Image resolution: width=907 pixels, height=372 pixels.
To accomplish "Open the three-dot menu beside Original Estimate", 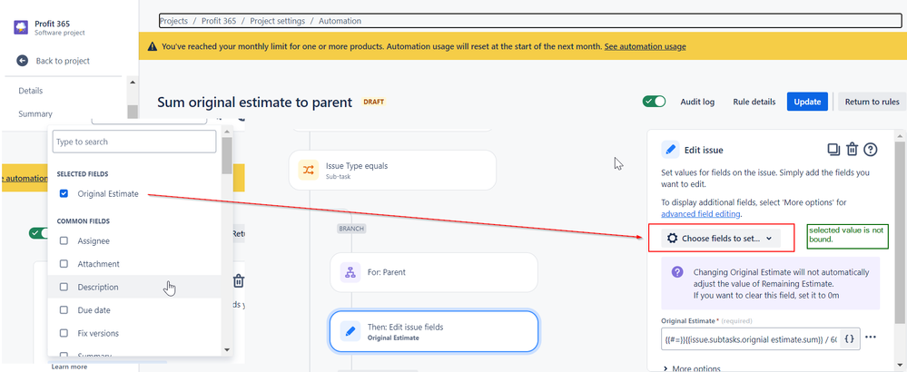I will tap(871, 338).
